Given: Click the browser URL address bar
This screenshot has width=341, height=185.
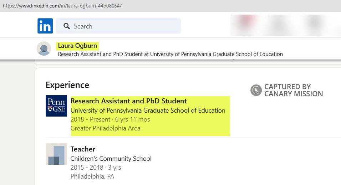Looking at the screenshot, I should coord(170,6).
